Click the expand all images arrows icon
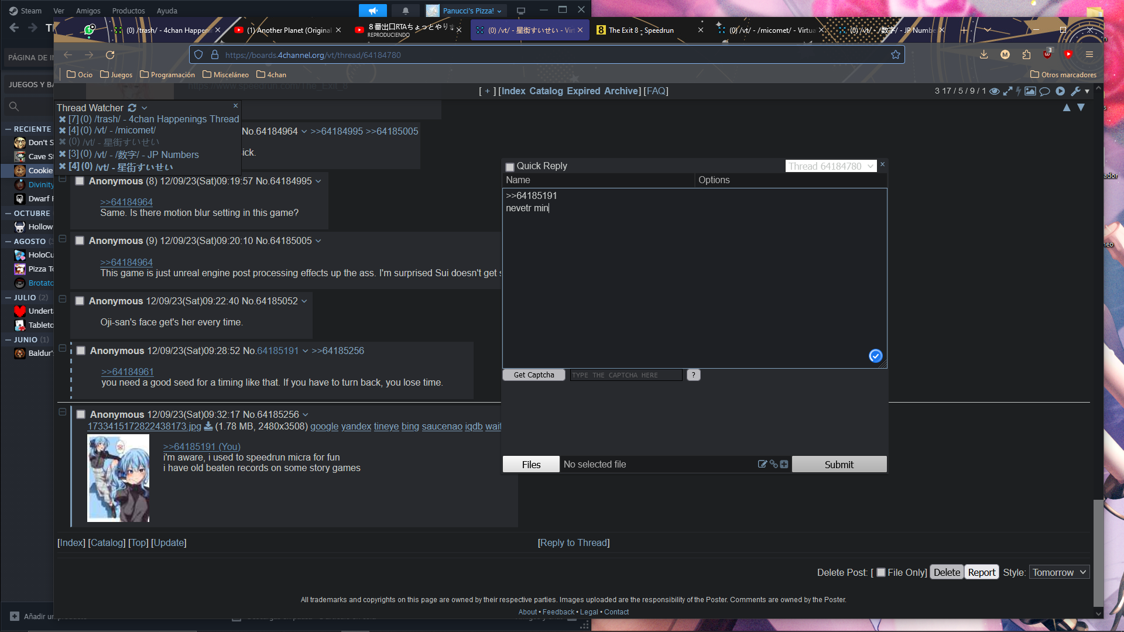This screenshot has height=632, width=1124. point(1008,91)
